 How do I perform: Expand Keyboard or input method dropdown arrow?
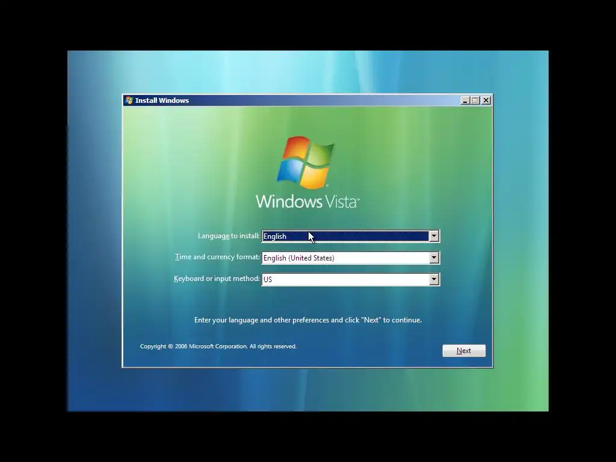(x=434, y=279)
